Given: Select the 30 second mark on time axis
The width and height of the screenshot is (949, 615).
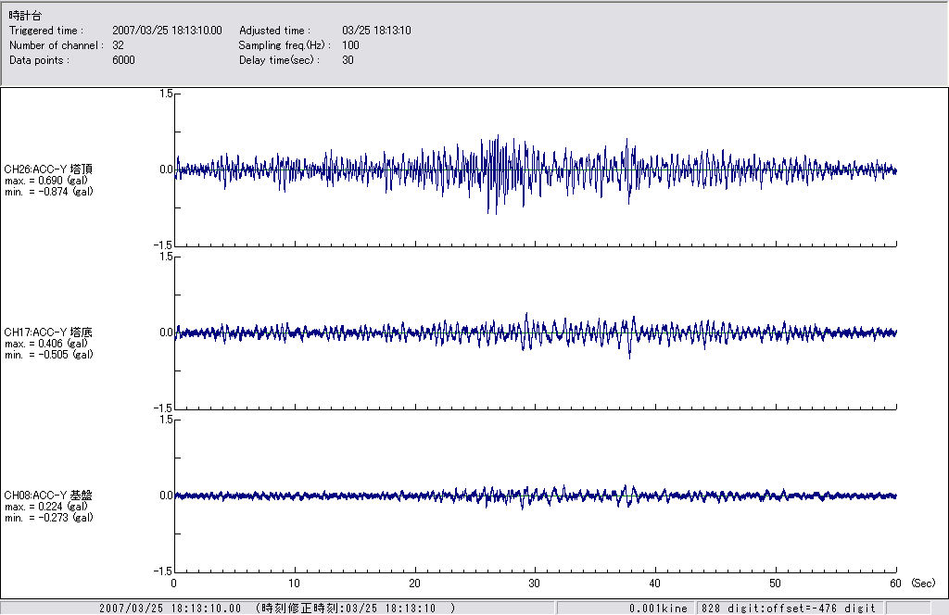Looking at the screenshot, I should [x=534, y=584].
